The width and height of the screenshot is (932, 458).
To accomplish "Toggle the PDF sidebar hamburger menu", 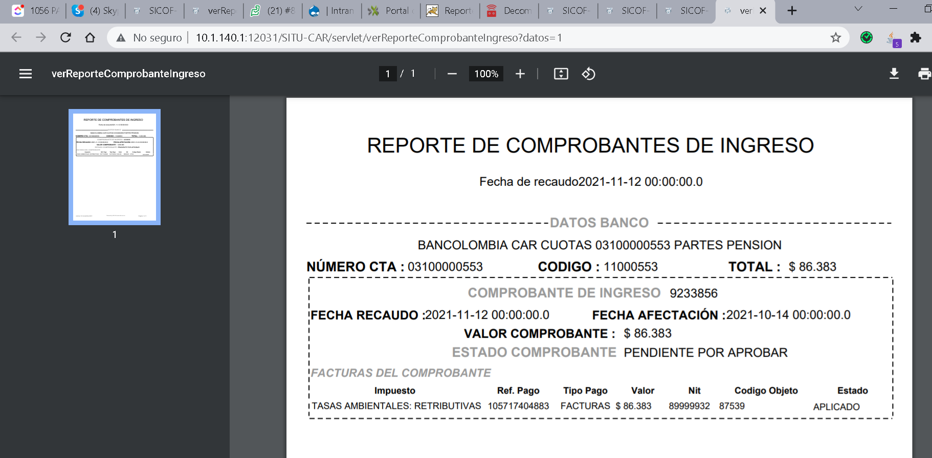I will click(x=26, y=74).
